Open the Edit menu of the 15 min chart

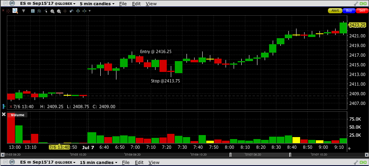(x=139, y=162)
